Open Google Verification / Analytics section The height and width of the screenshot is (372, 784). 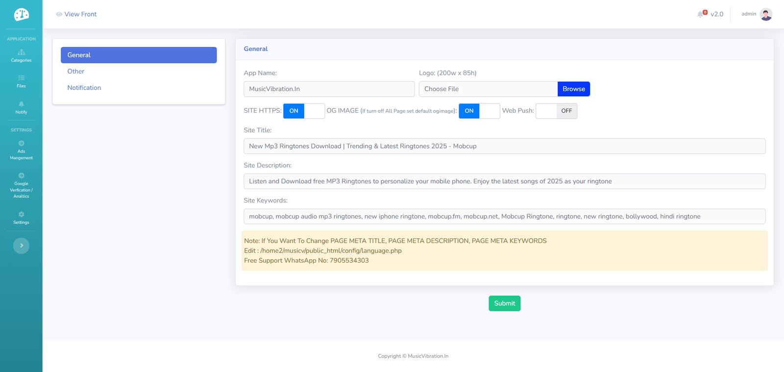[x=21, y=186]
